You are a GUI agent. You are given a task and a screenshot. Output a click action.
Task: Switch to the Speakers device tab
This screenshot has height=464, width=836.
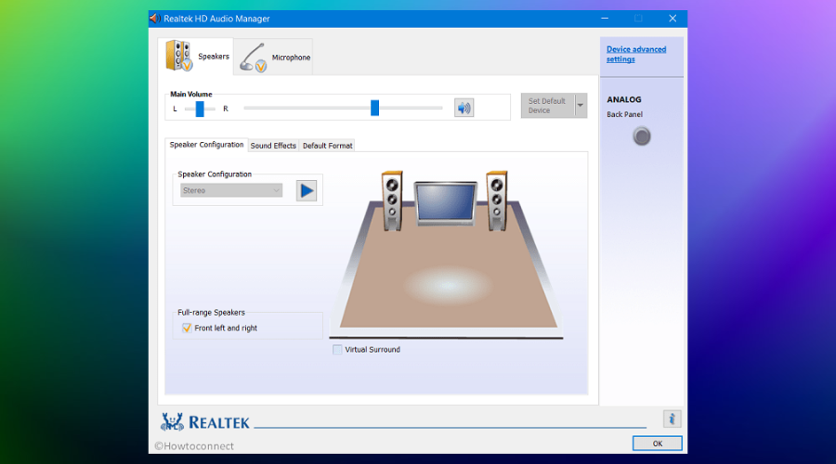(196, 56)
